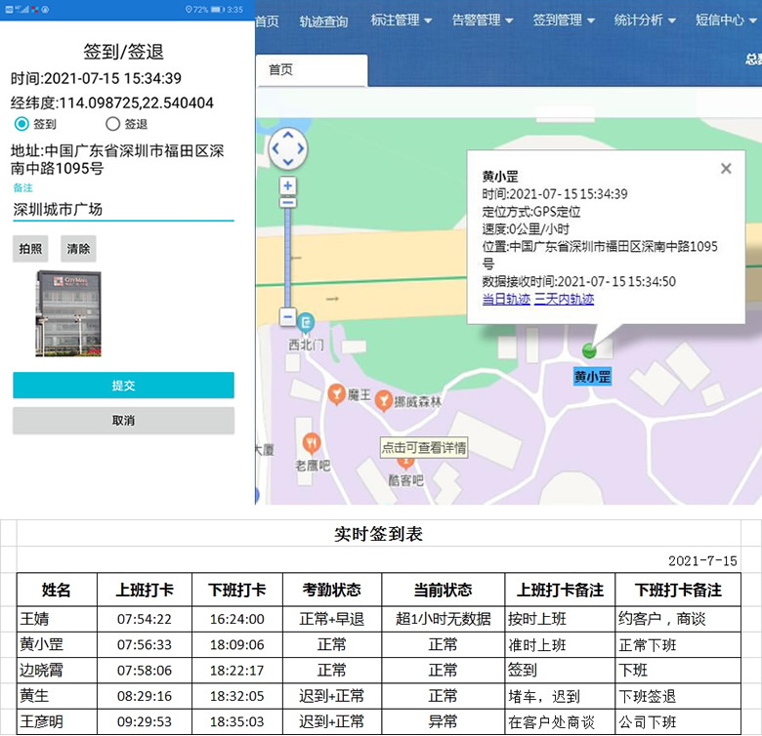Click the 2021-7-15 date cell
762x736 pixels.
702,560
